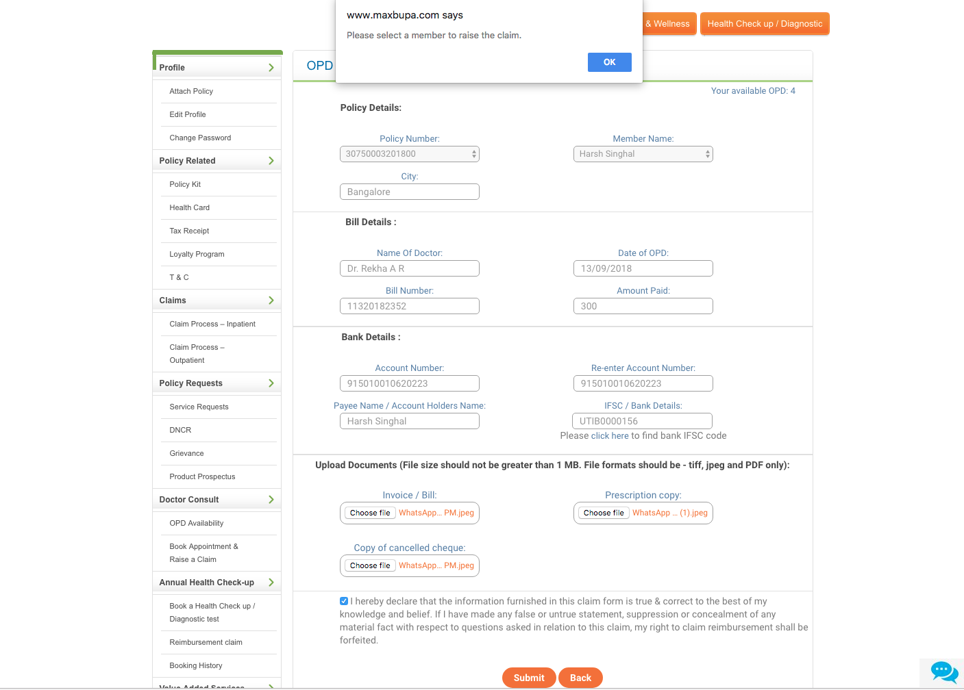
Task: Click the Name Of Doctor field
Action: pos(410,268)
